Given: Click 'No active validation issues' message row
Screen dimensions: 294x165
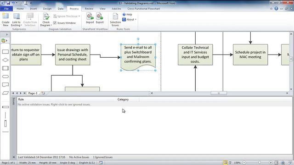Looking at the screenshot, I should 154,104.
